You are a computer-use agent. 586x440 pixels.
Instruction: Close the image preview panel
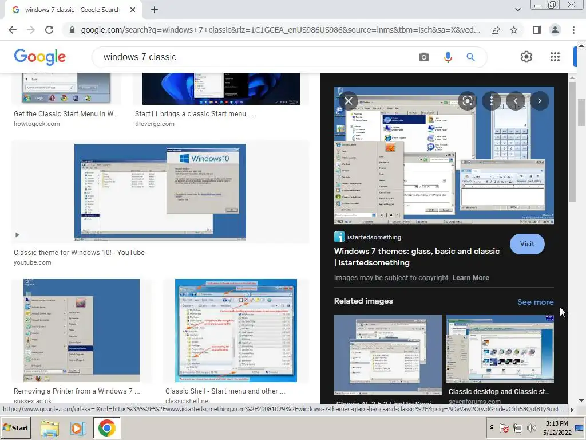349,101
